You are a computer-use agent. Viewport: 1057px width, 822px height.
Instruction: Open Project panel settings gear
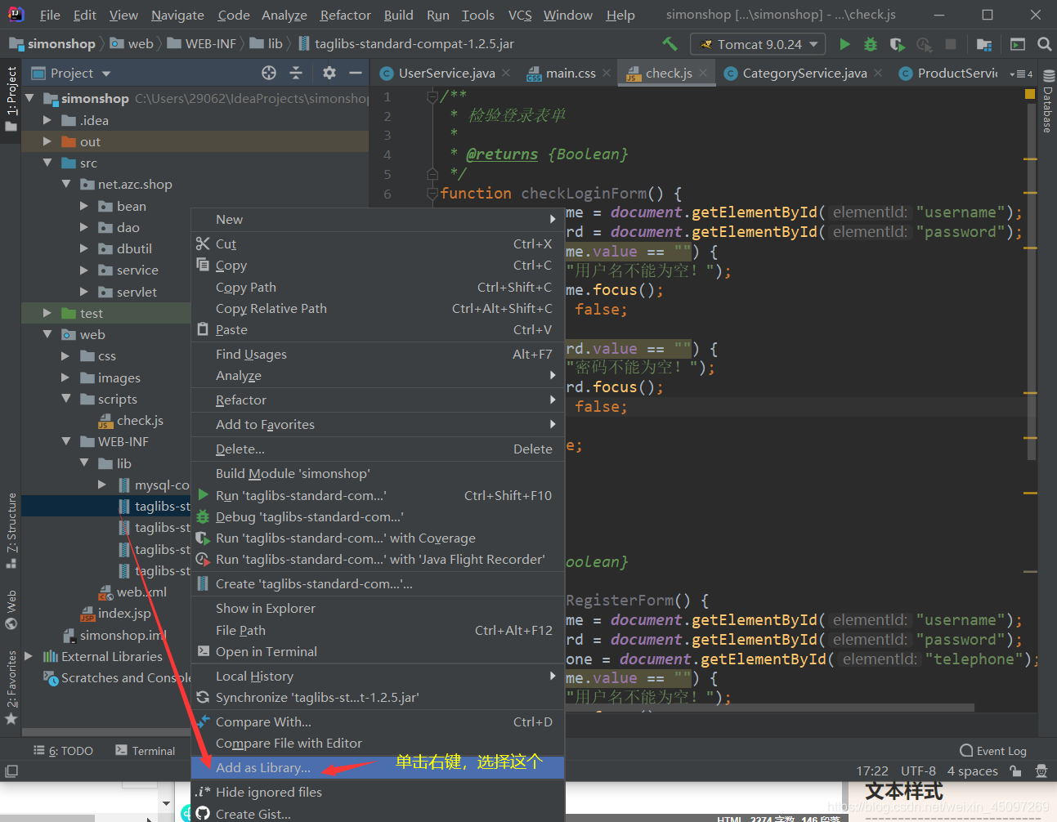[x=329, y=73]
